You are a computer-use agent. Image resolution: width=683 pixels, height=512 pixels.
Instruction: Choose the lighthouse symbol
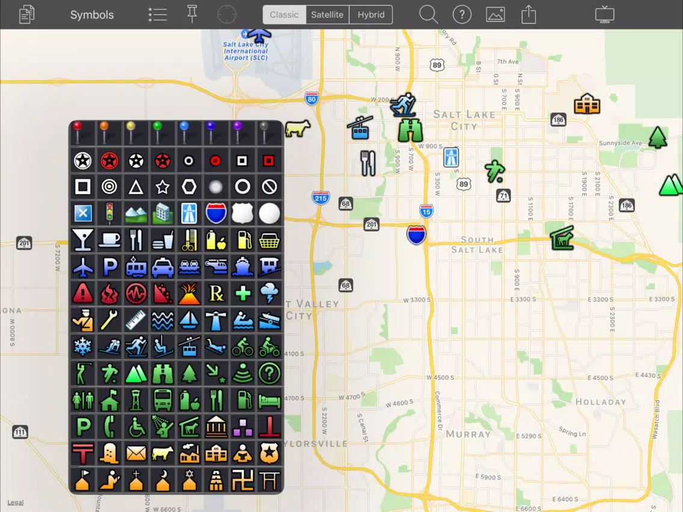(x=216, y=320)
